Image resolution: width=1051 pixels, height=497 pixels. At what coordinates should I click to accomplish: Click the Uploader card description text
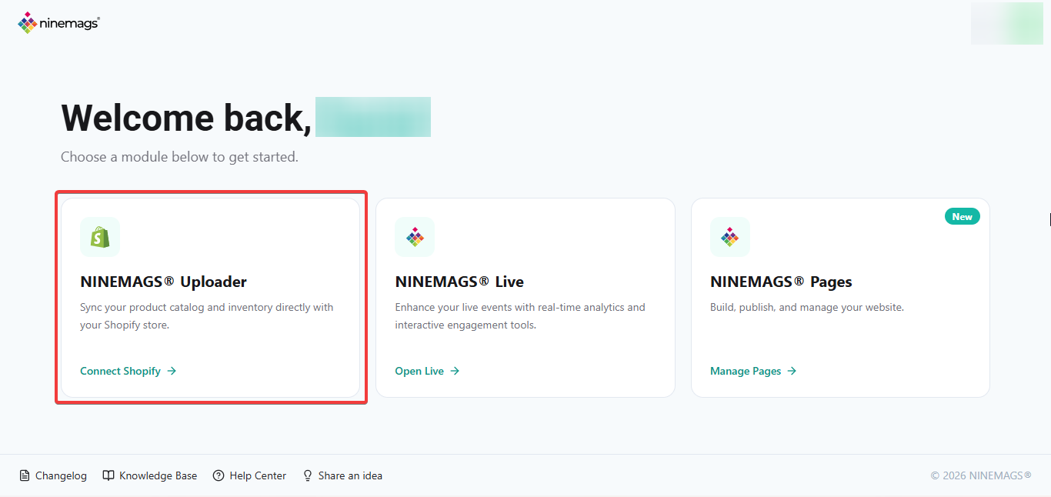(x=207, y=316)
